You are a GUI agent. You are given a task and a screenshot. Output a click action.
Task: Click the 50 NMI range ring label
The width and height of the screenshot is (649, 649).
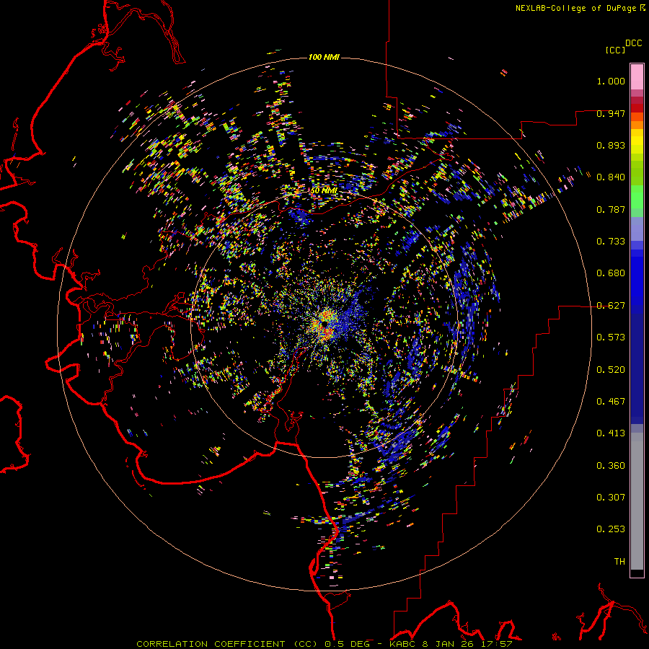tap(324, 190)
